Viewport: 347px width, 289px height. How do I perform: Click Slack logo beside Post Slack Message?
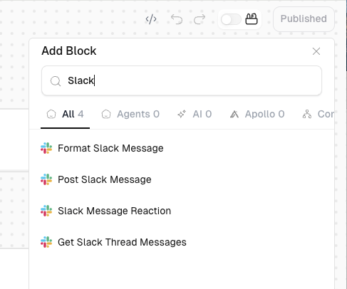[46, 179]
